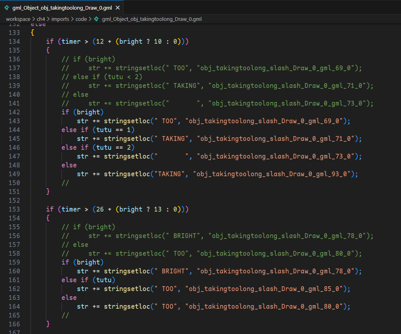This screenshot has height=334, width=401.
Task: Click the "bright ? 13 : 0" expression
Action: 148,209
